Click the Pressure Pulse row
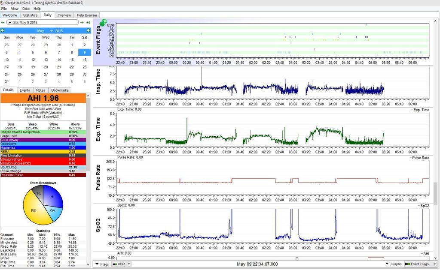The image size is (440, 270). pos(43,175)
